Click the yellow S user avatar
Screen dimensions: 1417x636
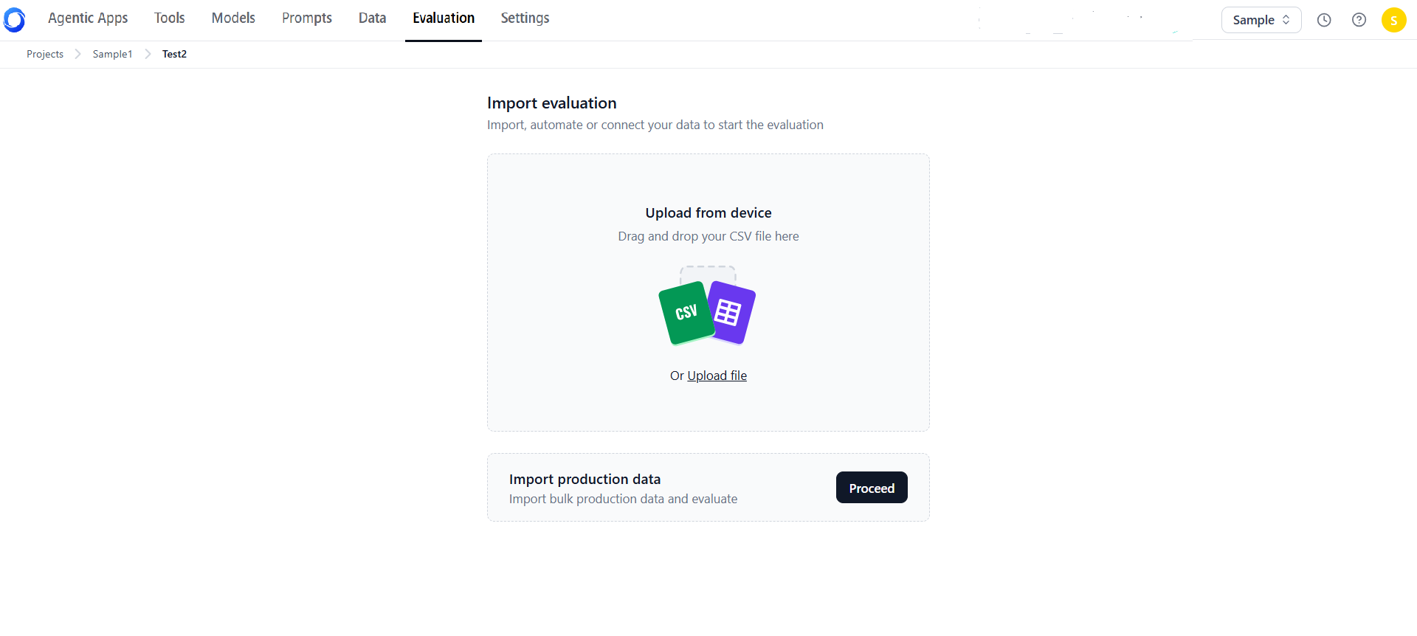(x=1393, y=20)
